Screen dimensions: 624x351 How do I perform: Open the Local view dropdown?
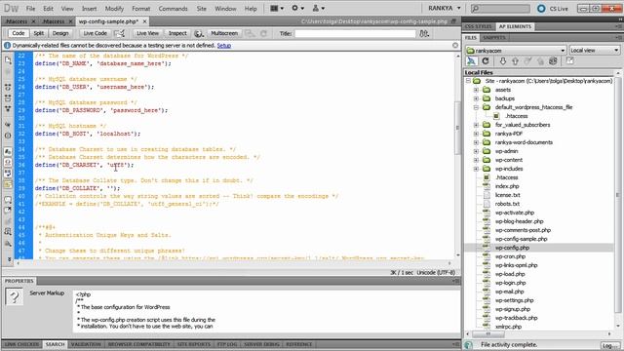point(595,51)
